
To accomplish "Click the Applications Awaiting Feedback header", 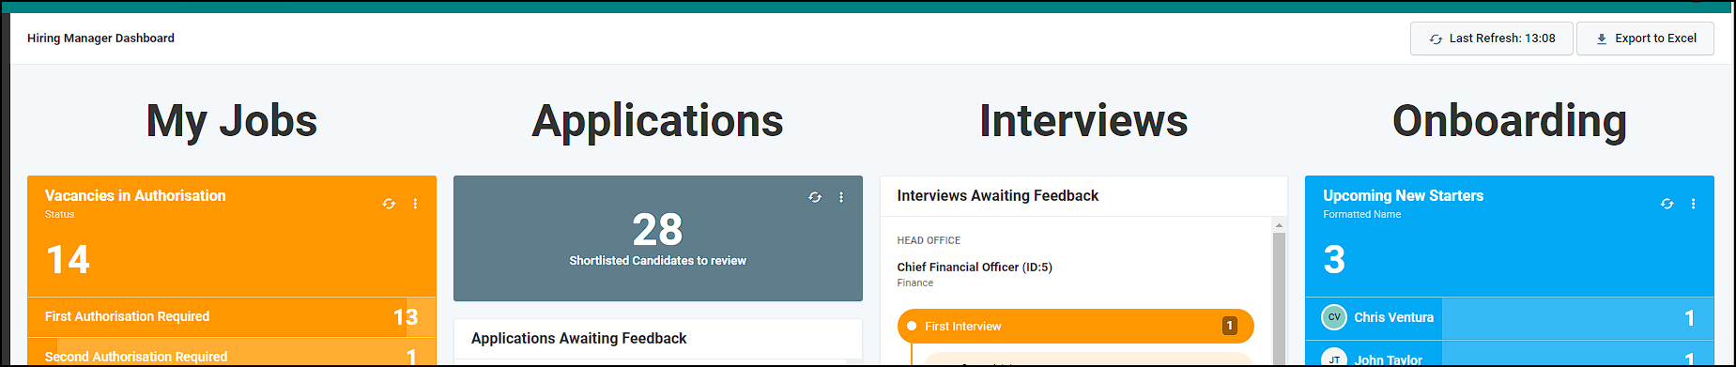I will point(579,338).
